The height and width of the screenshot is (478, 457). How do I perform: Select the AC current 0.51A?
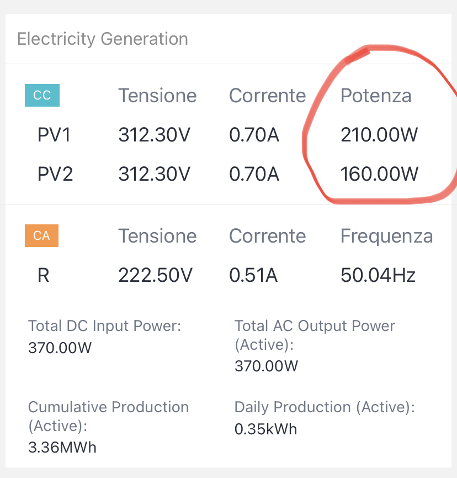[x=253, y=275]
